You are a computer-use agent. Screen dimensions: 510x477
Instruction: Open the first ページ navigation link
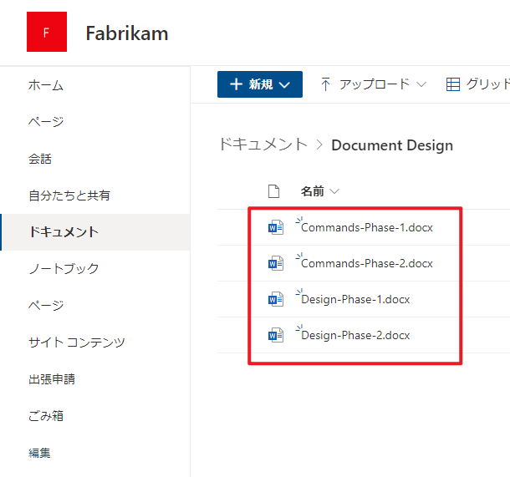[x=46, y=122]
